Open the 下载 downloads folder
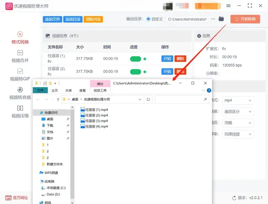 click(47, 126)
